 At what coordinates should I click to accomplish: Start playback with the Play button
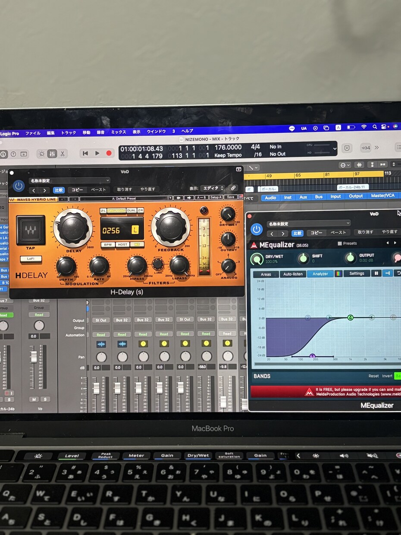pos(97,153)
